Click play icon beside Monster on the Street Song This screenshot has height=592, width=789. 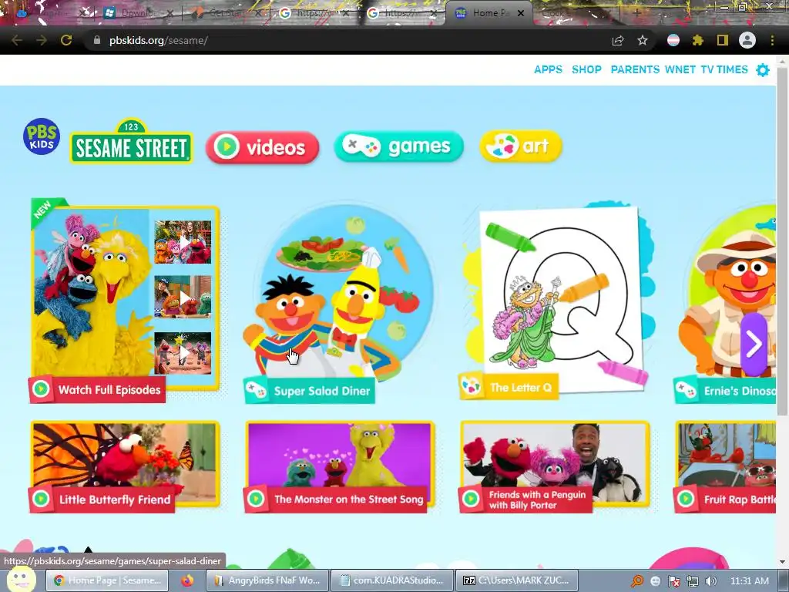(256, 499)
